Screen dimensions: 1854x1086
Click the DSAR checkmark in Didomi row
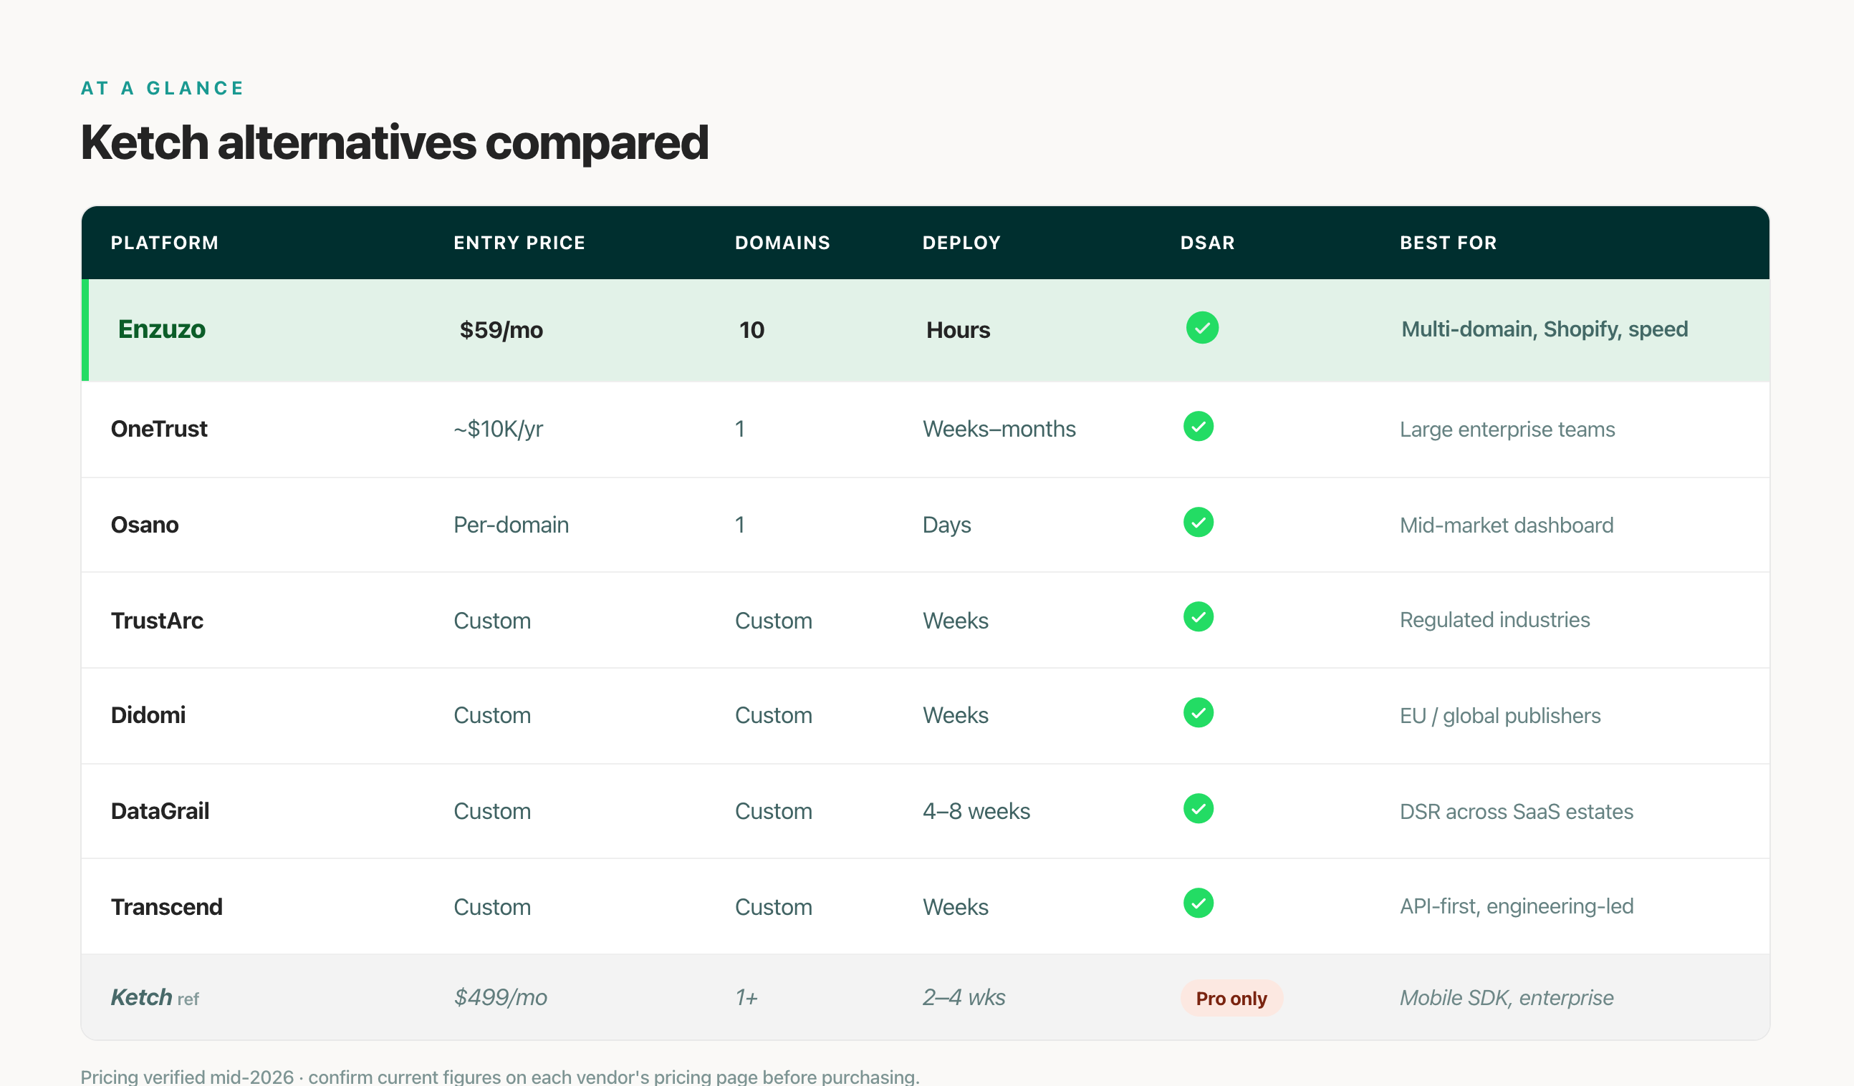[x=1199, y=712]
